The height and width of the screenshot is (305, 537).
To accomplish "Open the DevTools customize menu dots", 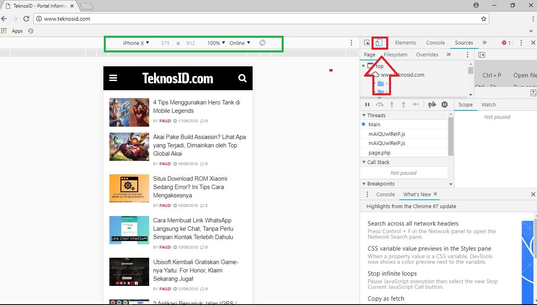I will pos(521,43).
